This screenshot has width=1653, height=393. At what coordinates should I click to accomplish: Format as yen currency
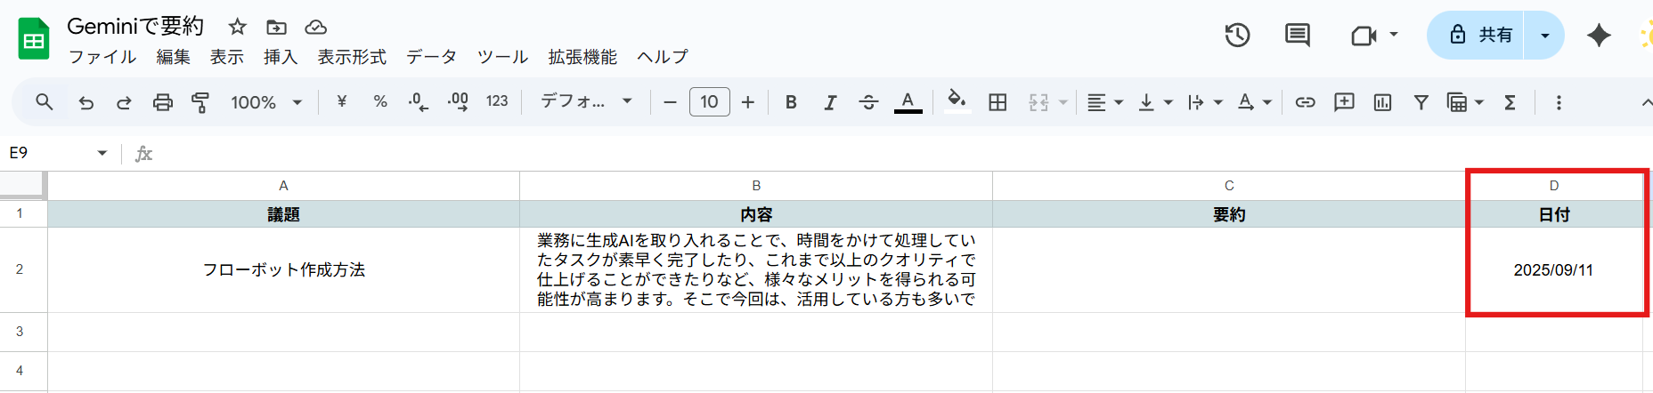pyautogui.click(x=341, y=101)
